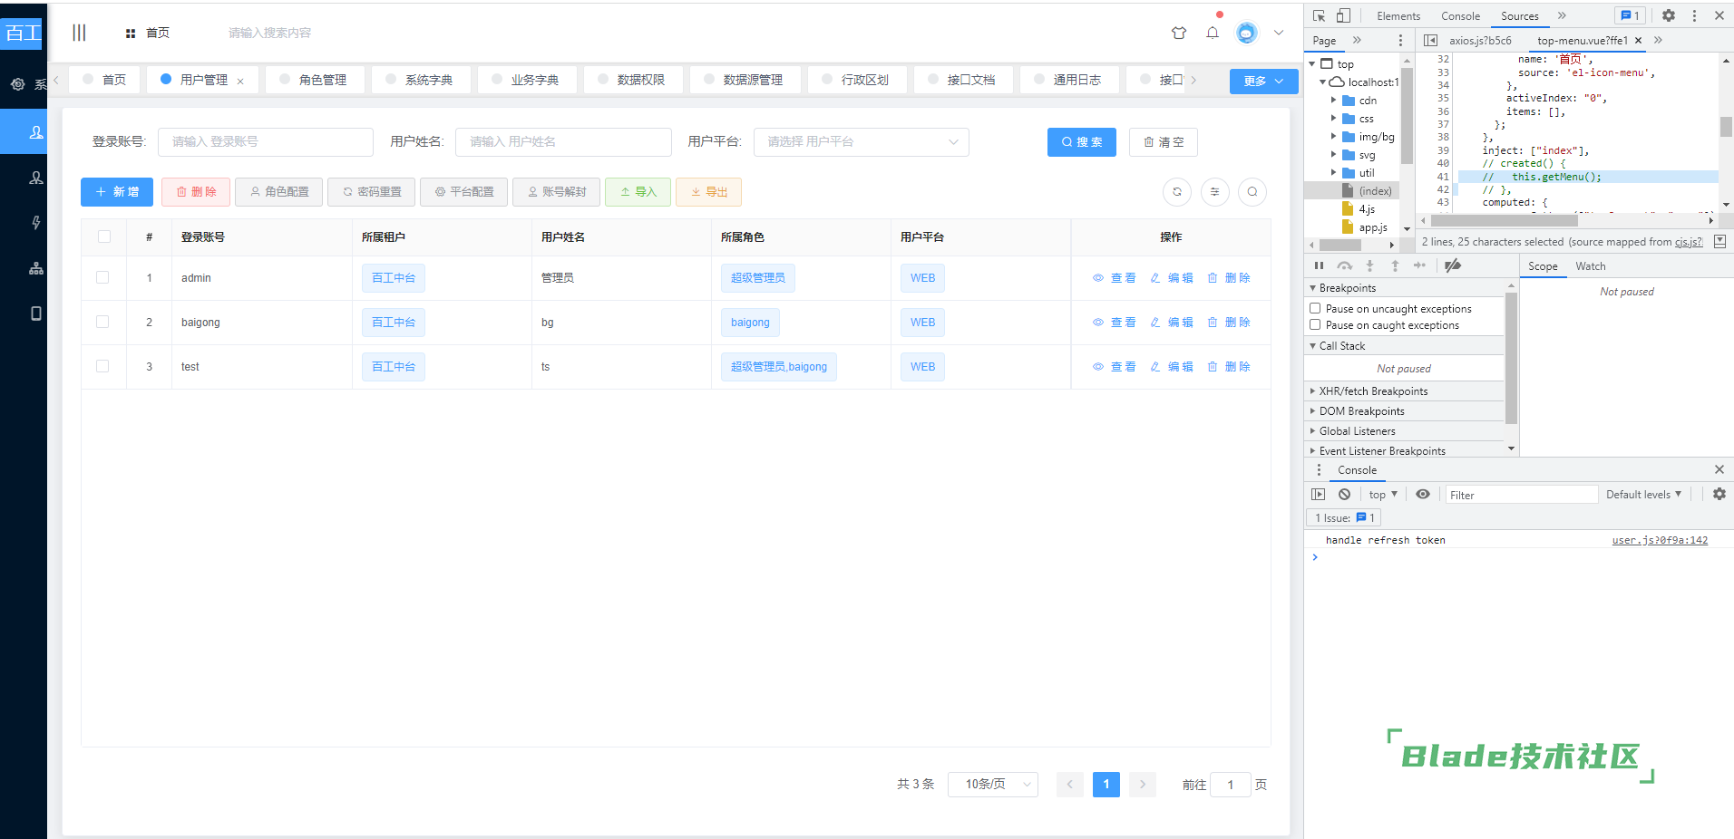The width and height of the screenshot is (1734, 839).
Task: Close the top-menu.vue editor tab
Action: coord(1638,41)
